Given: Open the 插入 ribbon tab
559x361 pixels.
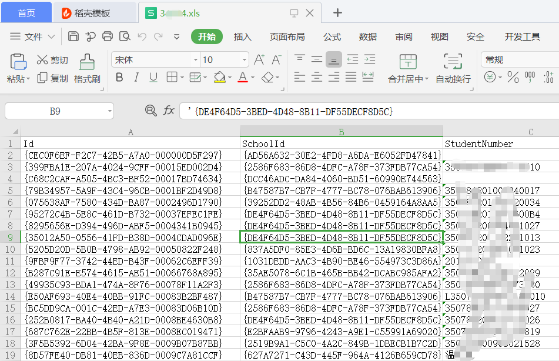Looking at the screenshot, I should click(x=242, y=36).
